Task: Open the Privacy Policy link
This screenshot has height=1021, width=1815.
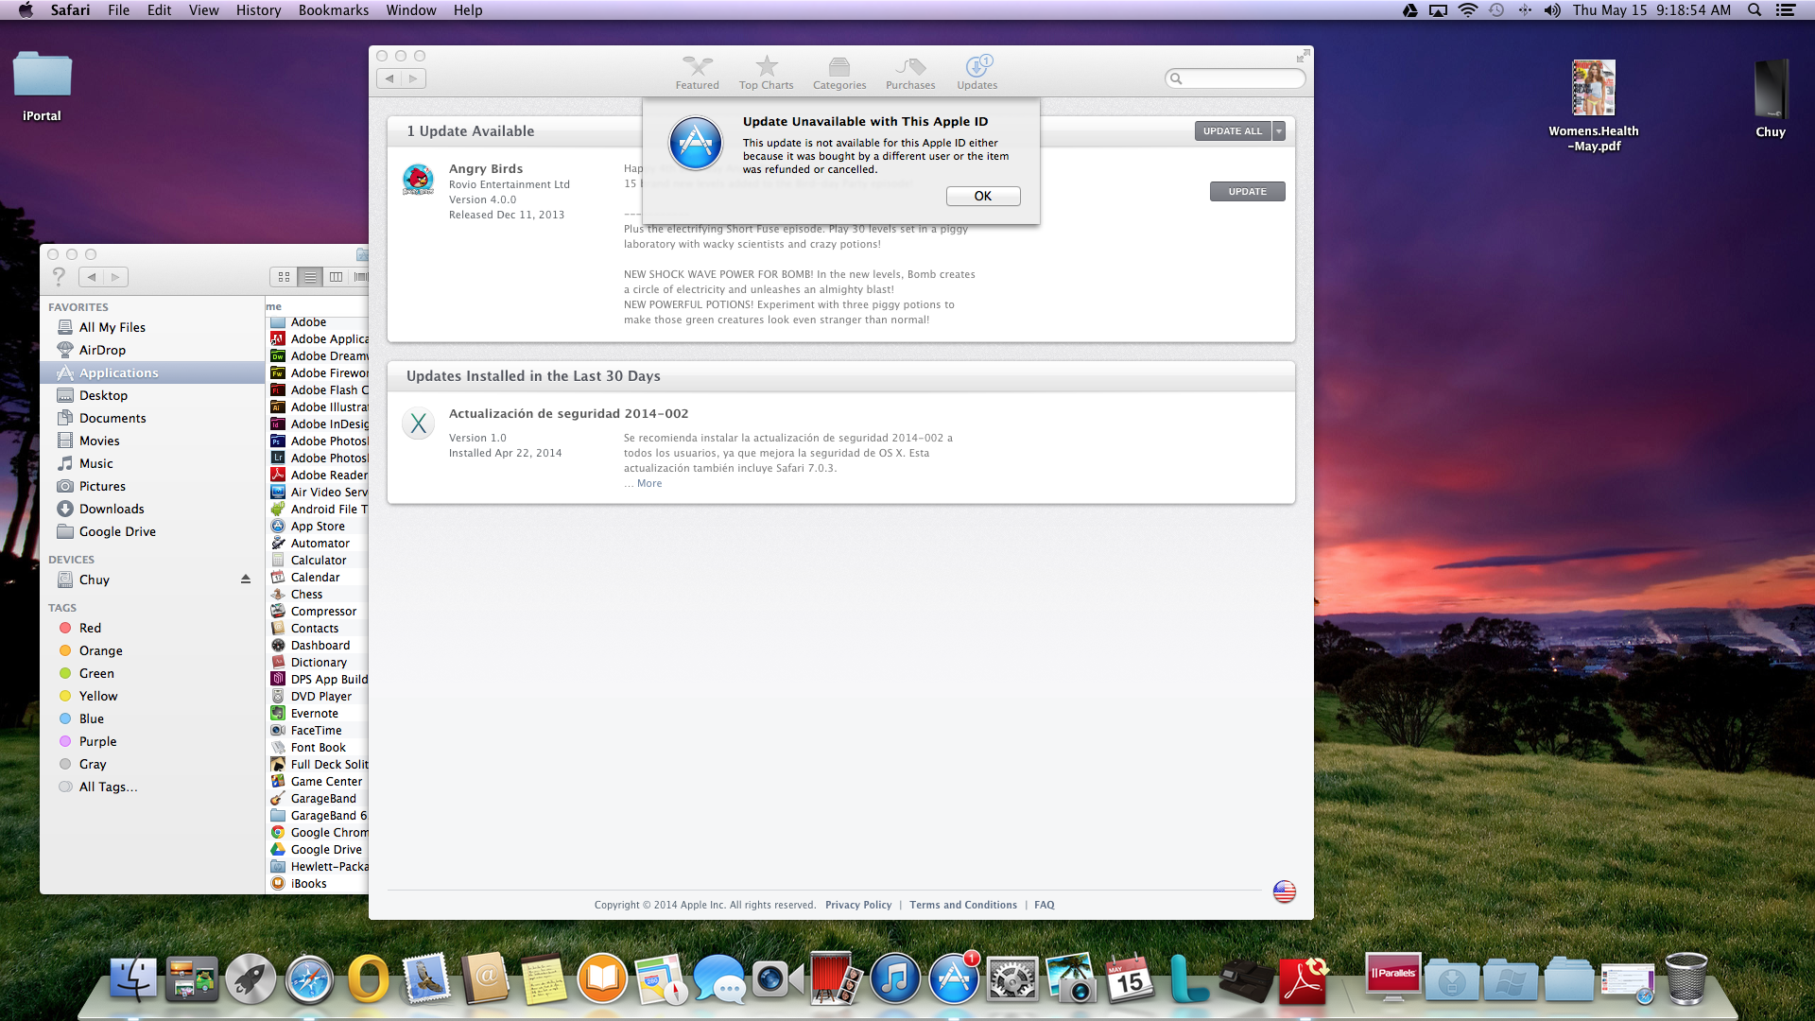Action: [857, 905]
